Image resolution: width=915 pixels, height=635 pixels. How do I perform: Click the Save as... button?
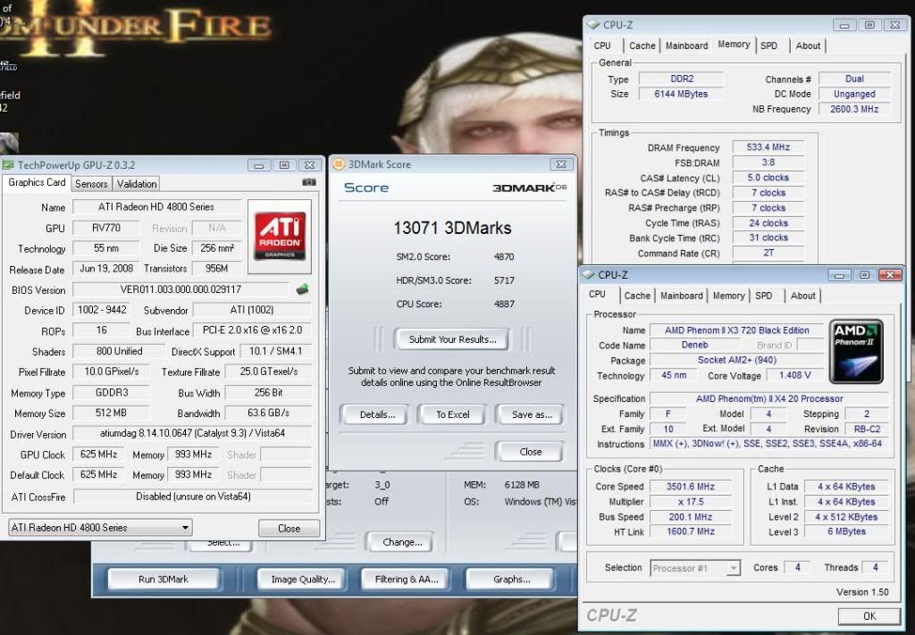(x=532, y=414)
